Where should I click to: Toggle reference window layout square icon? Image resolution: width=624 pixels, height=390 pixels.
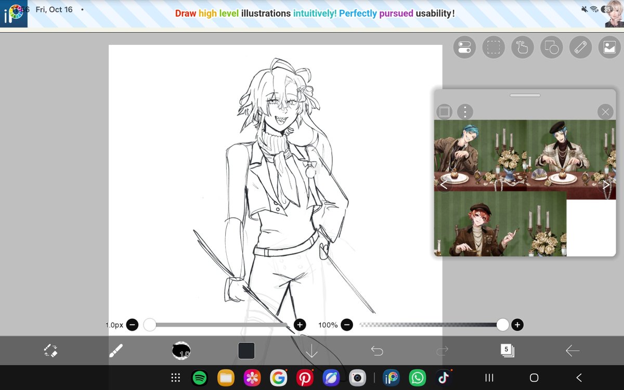(444, 111)
